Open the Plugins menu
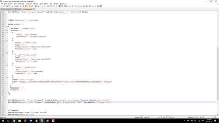Screen dimensions: 219x123 point(56,4)
